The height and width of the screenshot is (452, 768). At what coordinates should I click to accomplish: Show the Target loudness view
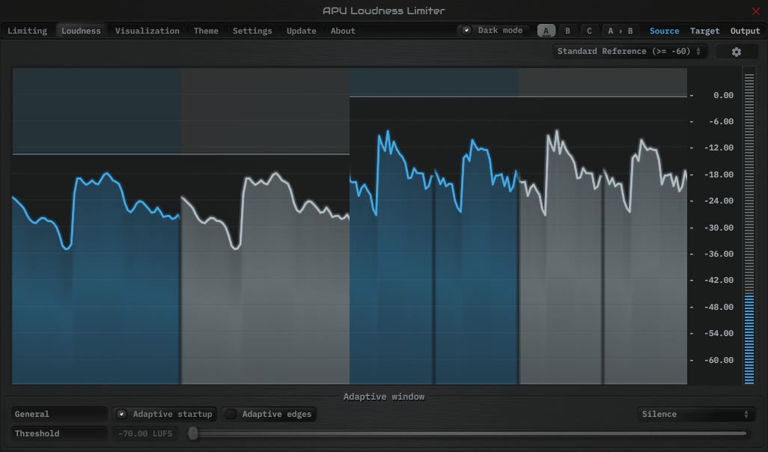pyautogui.click(x=705, y=31)
